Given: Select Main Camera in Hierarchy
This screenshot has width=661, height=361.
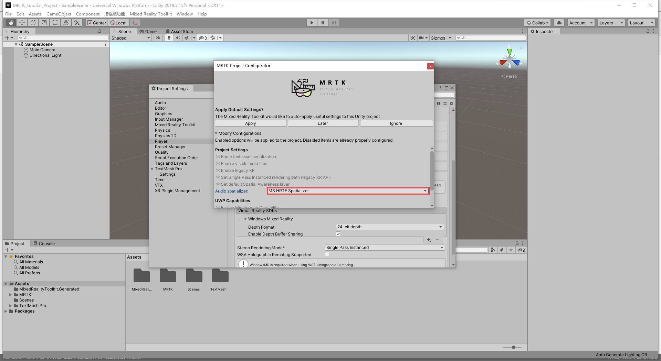Looking at the screenshot, I should pos(42,50).
